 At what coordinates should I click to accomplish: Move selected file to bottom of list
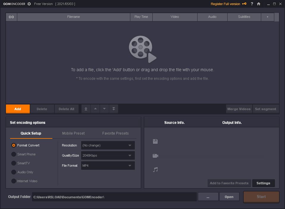(114, 109)
